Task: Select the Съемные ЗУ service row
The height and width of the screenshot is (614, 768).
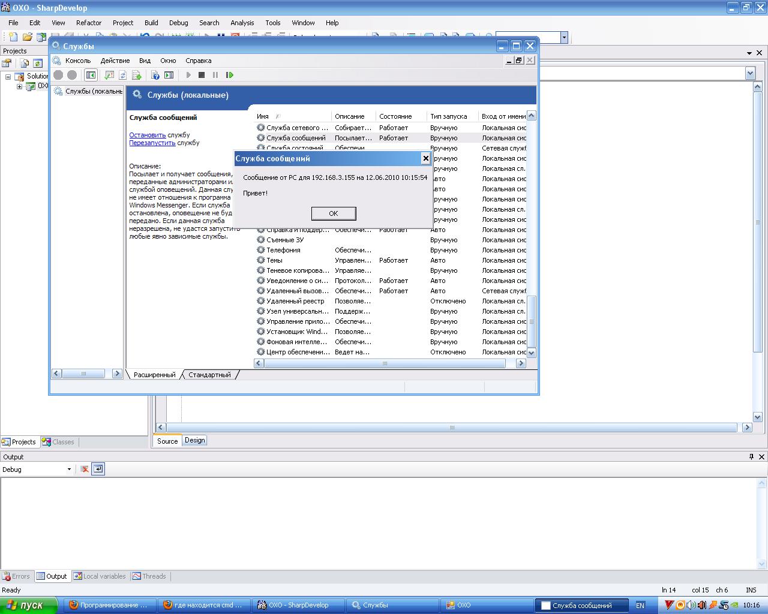Action: point(391,240)
